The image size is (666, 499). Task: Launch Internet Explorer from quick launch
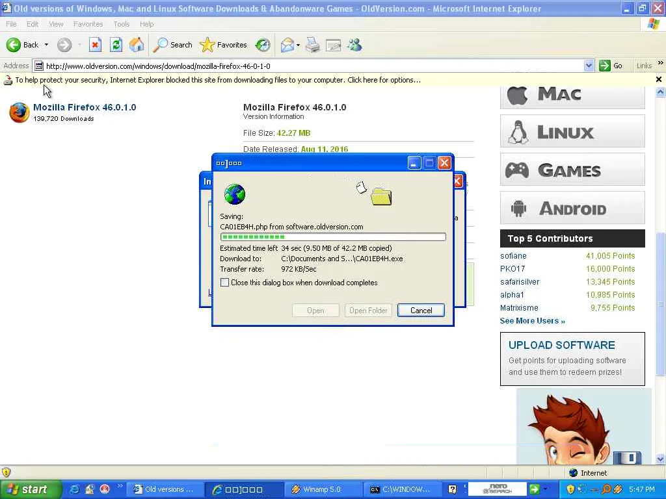coord(75,489)
